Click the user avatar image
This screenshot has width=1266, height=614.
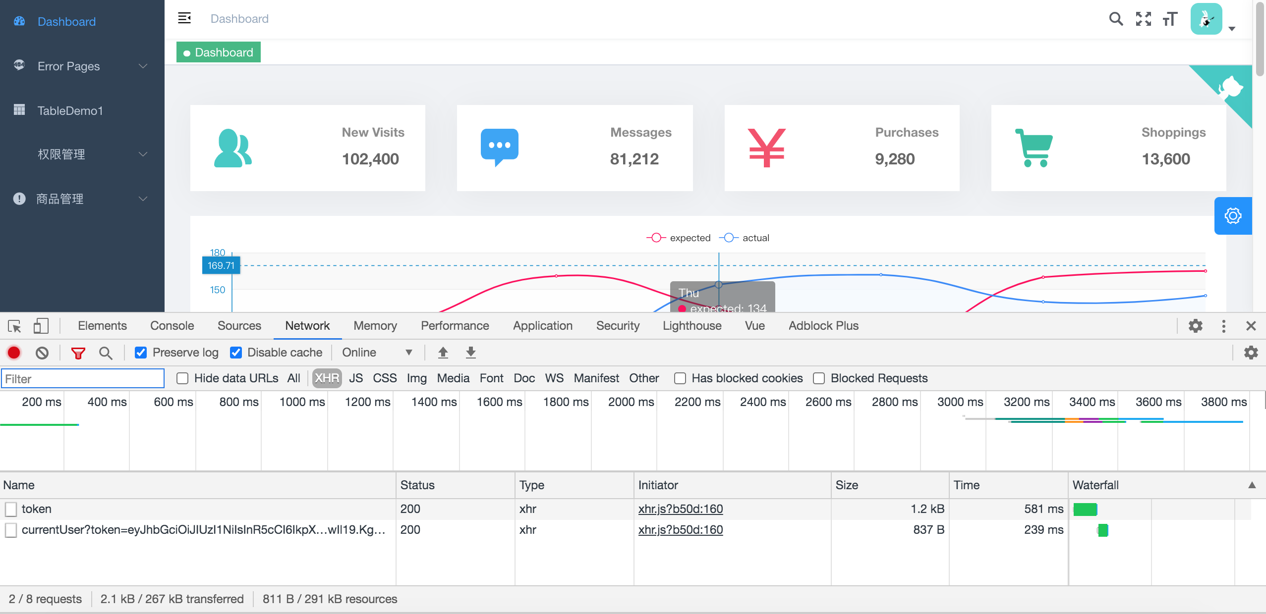point(1207,19)
